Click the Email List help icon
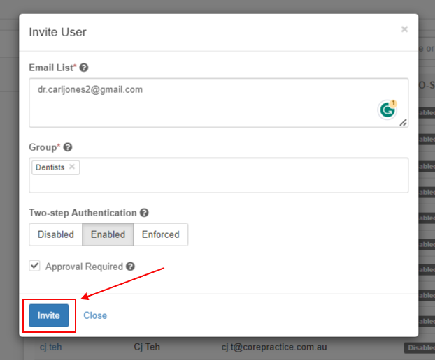 point(84,68)
